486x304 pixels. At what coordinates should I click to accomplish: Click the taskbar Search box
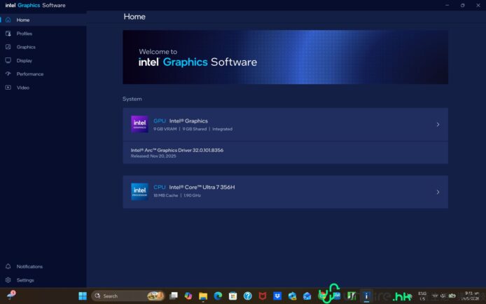point(128,296)
